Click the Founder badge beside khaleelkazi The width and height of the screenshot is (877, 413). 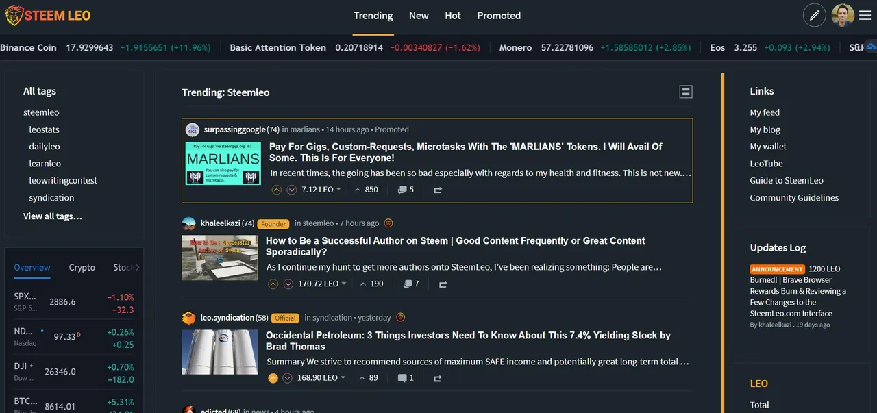(273, 224)
